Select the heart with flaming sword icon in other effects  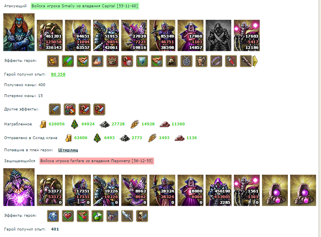70,109
